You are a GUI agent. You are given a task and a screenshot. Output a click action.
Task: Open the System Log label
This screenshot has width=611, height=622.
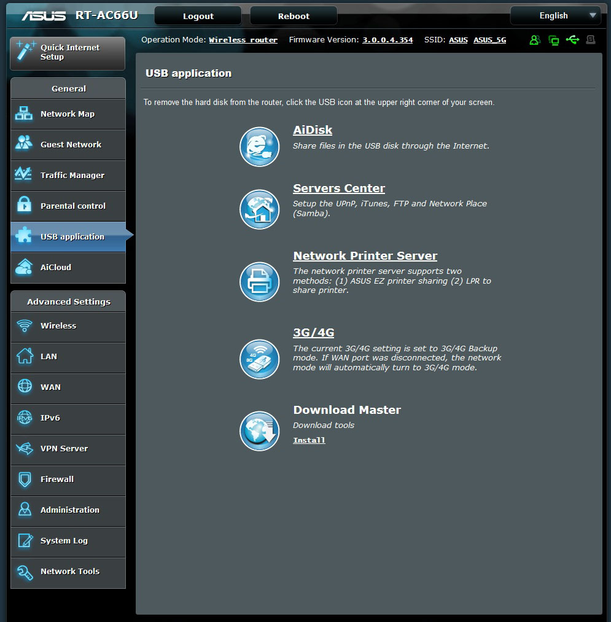pyautogui.click(x=64, y=541)
